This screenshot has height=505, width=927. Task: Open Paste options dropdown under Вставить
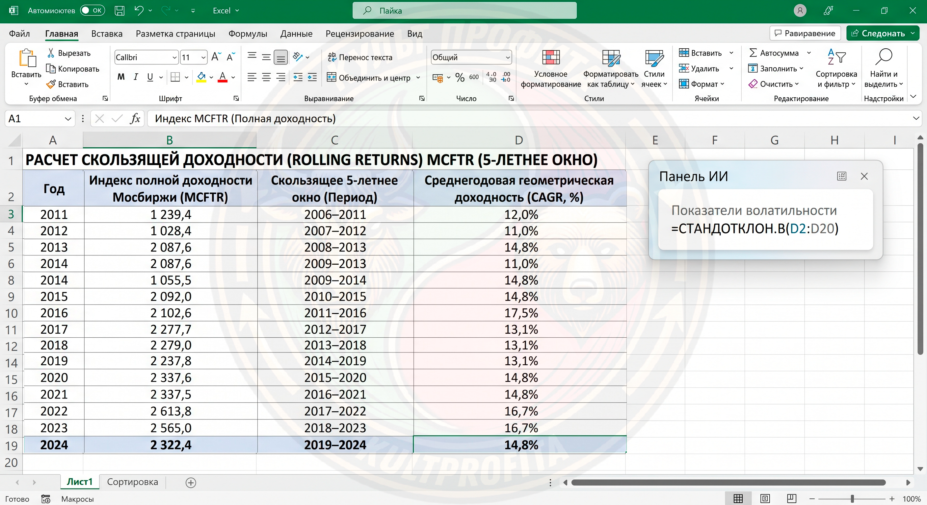(26, 84)
